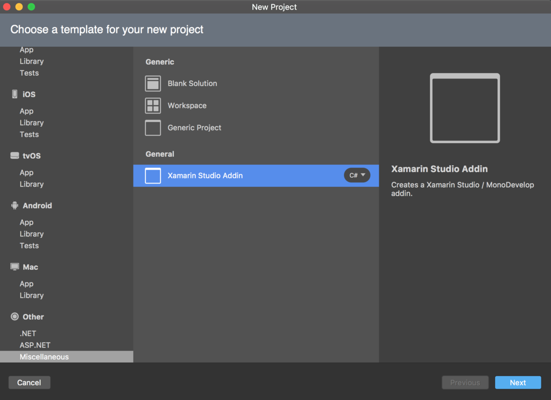Select Library above the iOS section

click(32, 61)
